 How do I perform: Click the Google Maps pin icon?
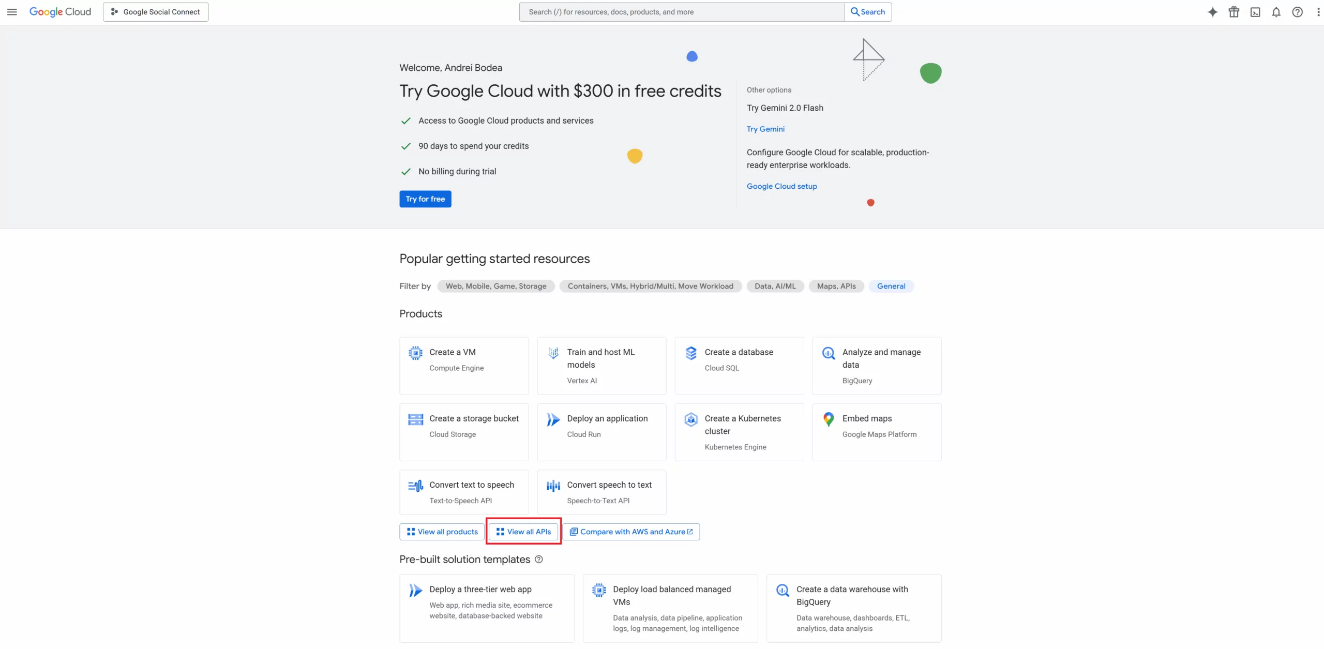point(829,419)
